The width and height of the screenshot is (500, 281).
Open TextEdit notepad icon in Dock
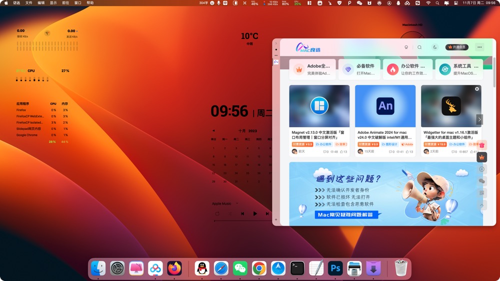[316, 268]
